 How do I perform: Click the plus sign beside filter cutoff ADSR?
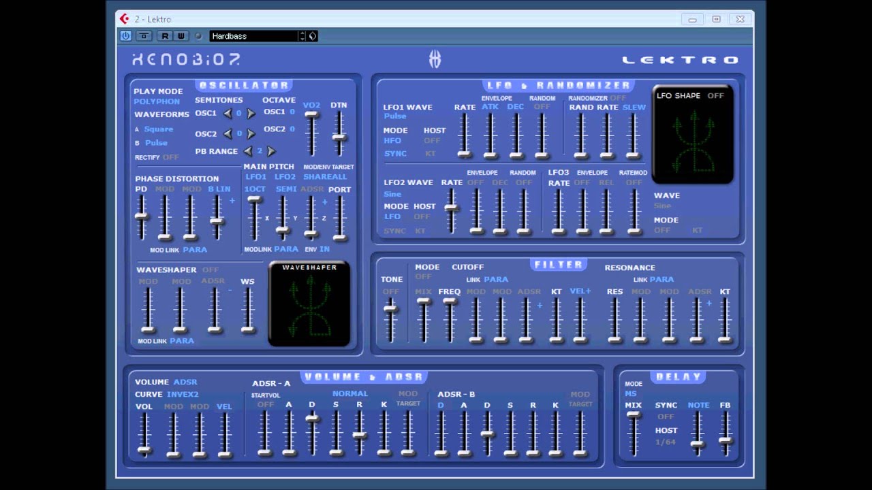(540, 306)
